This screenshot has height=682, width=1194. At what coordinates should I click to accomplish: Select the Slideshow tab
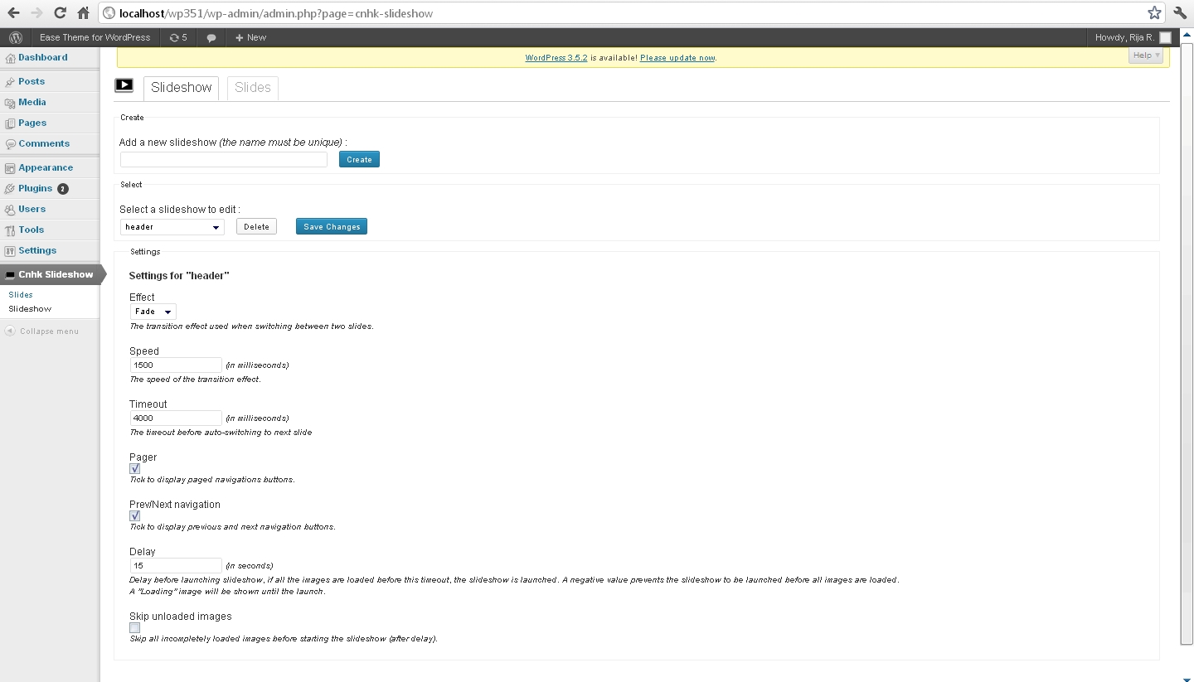pos(182,88)
